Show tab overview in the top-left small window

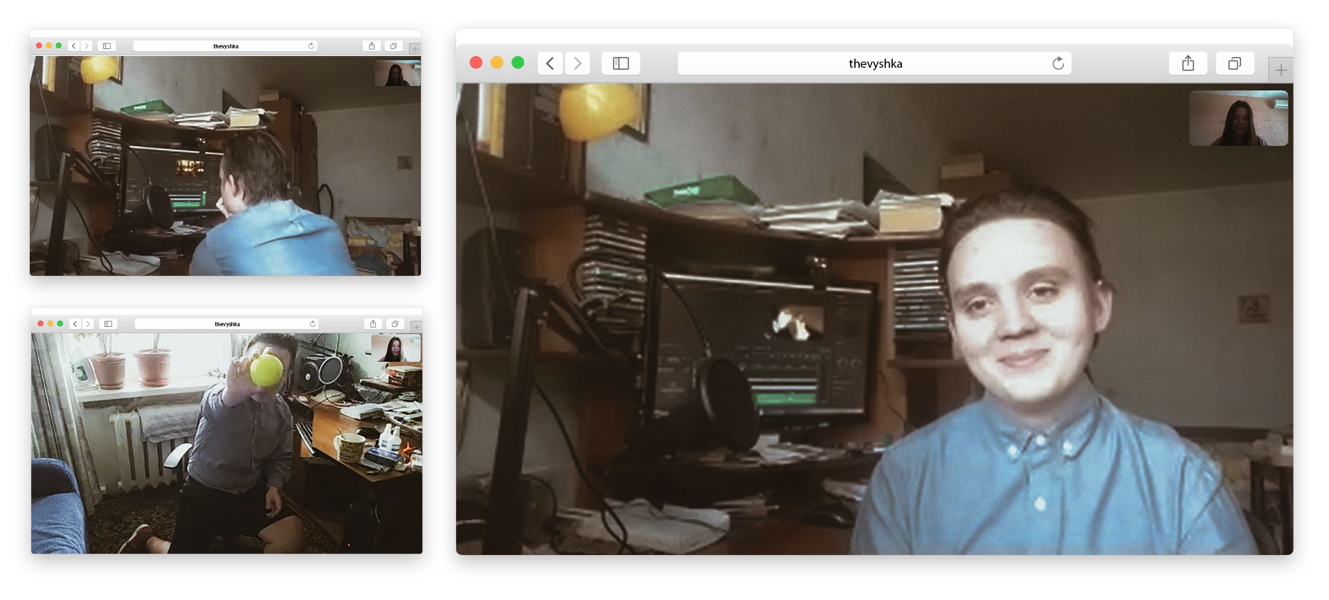(x=393, y=46)
